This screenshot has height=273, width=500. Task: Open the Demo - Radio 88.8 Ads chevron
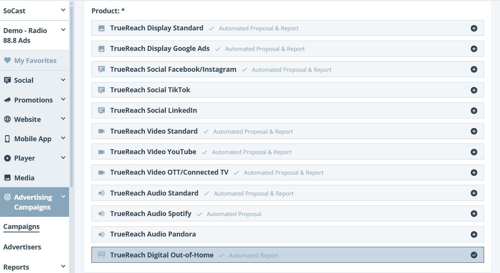point(63,30)
